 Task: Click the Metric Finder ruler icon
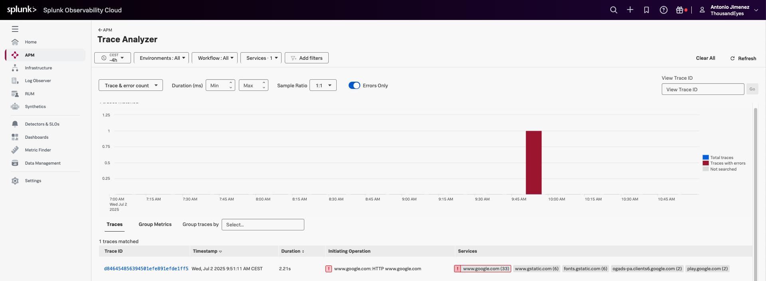coord(15,150)
